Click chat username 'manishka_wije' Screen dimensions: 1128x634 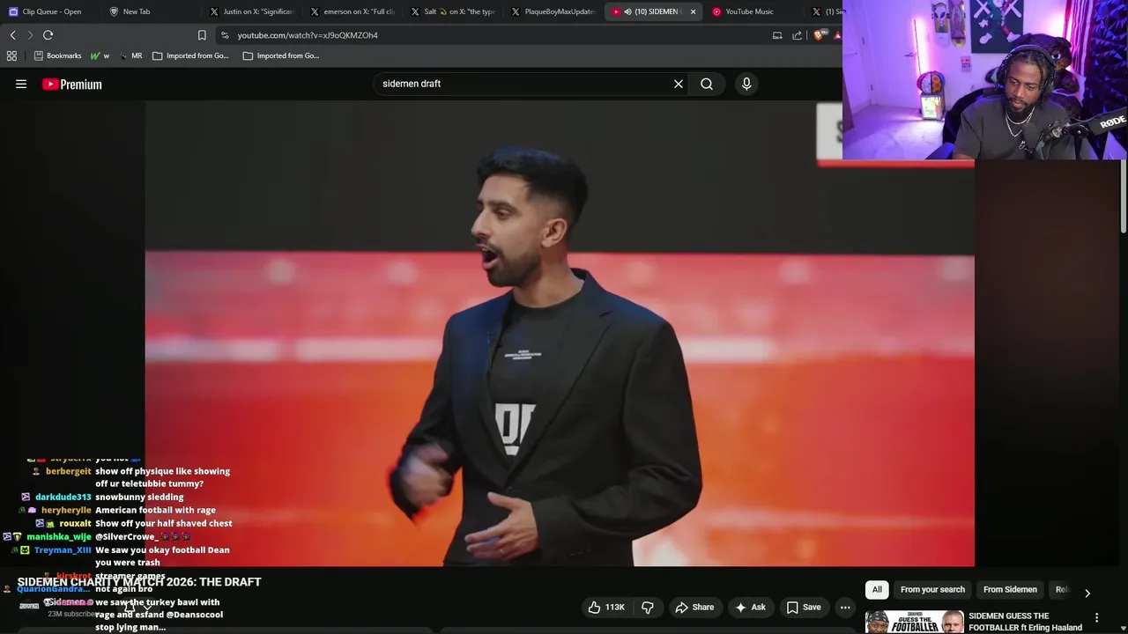[59, 537]
